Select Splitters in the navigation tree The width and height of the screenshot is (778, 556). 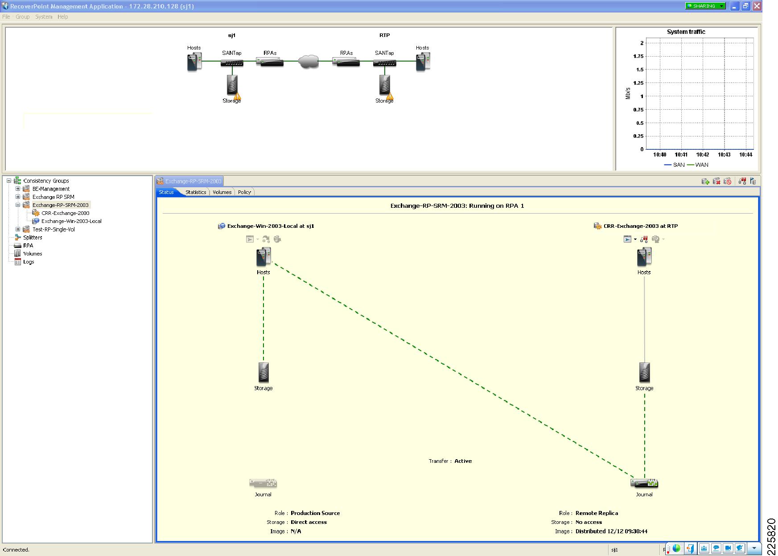click(33, 238)
